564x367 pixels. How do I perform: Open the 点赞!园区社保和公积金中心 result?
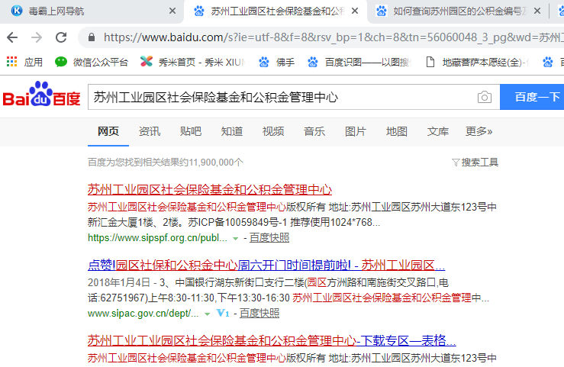266,266
